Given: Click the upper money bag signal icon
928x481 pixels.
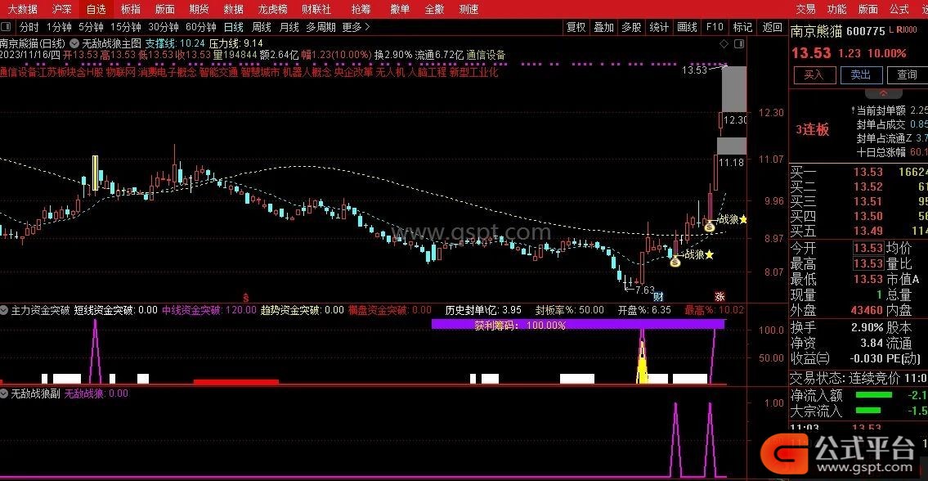Looking at the screenshot, I should point(710,226).
